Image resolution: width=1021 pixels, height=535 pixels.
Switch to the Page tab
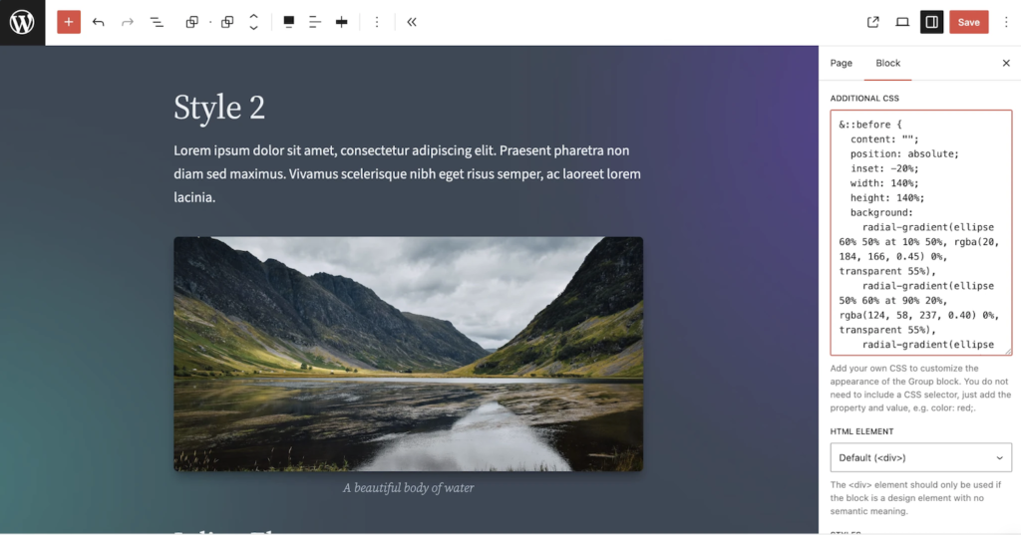pyautogui.click(x=841, y=63)
